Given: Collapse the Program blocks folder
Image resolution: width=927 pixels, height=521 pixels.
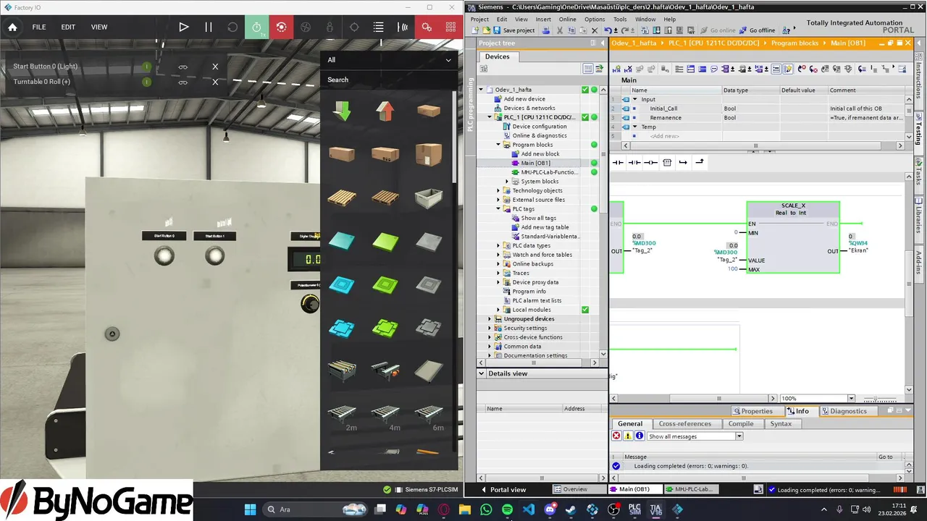Looking at the screenshot, I should (x=498, y=145).
